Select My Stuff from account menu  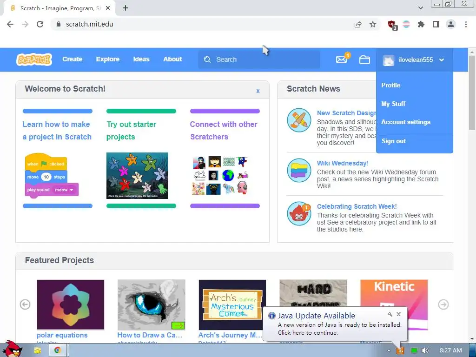393,104
